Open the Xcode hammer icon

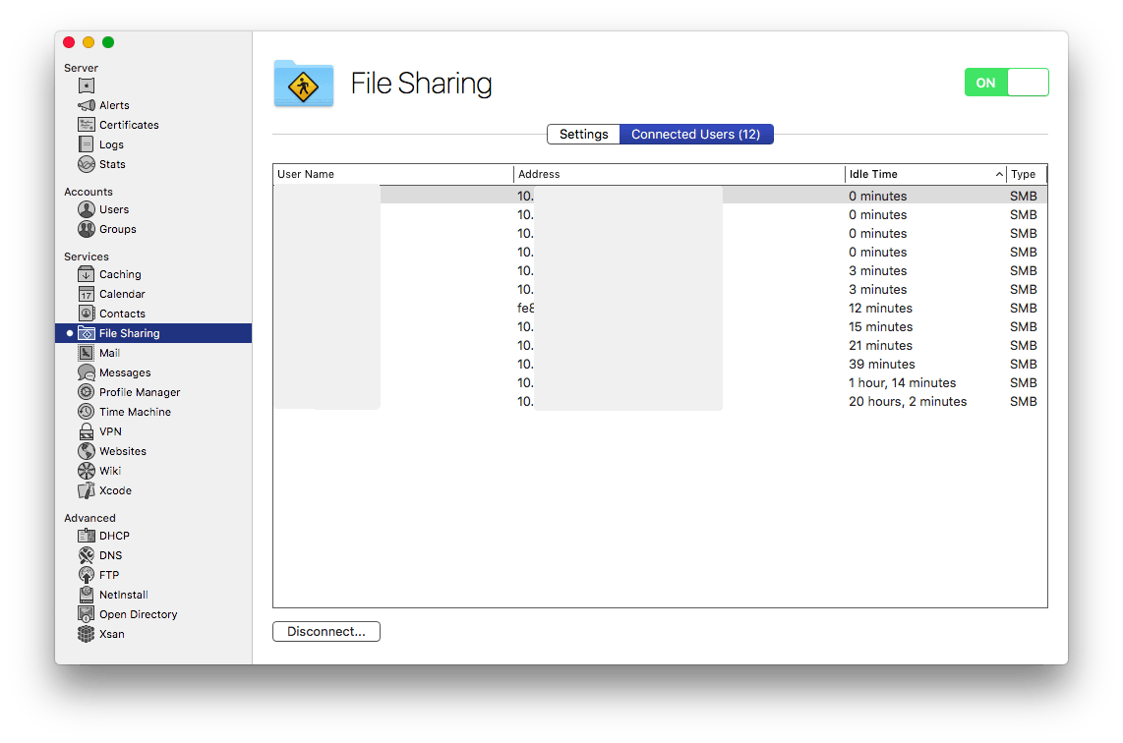point(86,490)
